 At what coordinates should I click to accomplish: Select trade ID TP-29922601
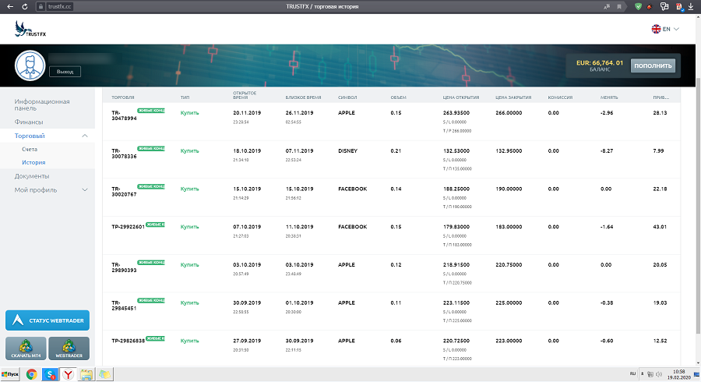tap(128, 227)
